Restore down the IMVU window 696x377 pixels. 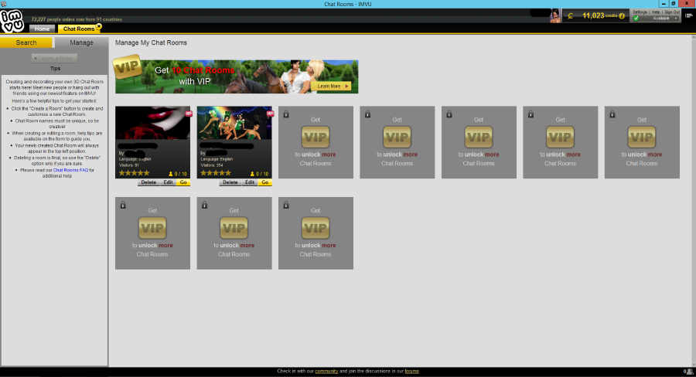[674, 4]
